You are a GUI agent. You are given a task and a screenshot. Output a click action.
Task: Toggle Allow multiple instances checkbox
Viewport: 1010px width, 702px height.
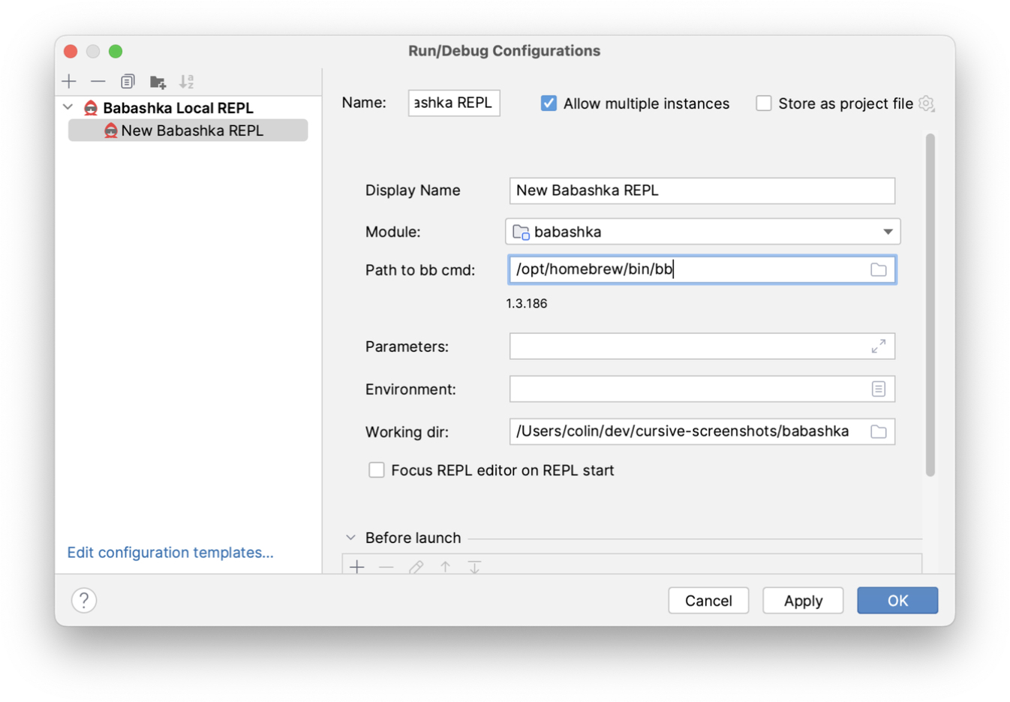[x=549, y=103]
